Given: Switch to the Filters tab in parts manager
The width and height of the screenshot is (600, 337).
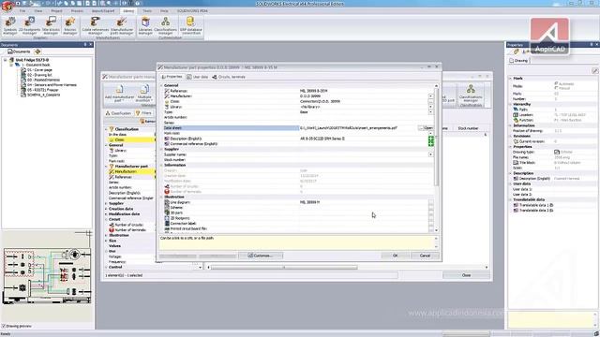Looking at the screenshot, I should pos(143,113).
